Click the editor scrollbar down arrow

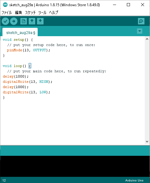(147, 142)
